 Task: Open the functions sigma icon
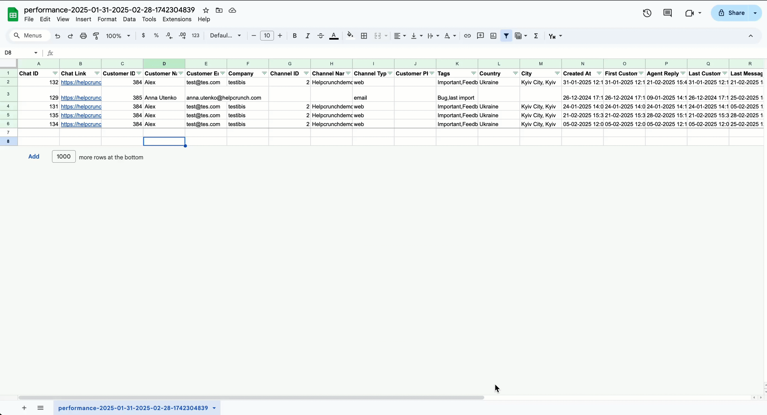536,36
